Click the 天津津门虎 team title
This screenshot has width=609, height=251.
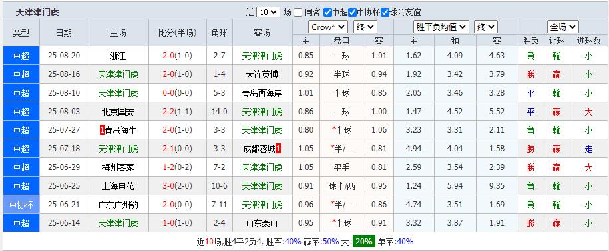(37, 13)
